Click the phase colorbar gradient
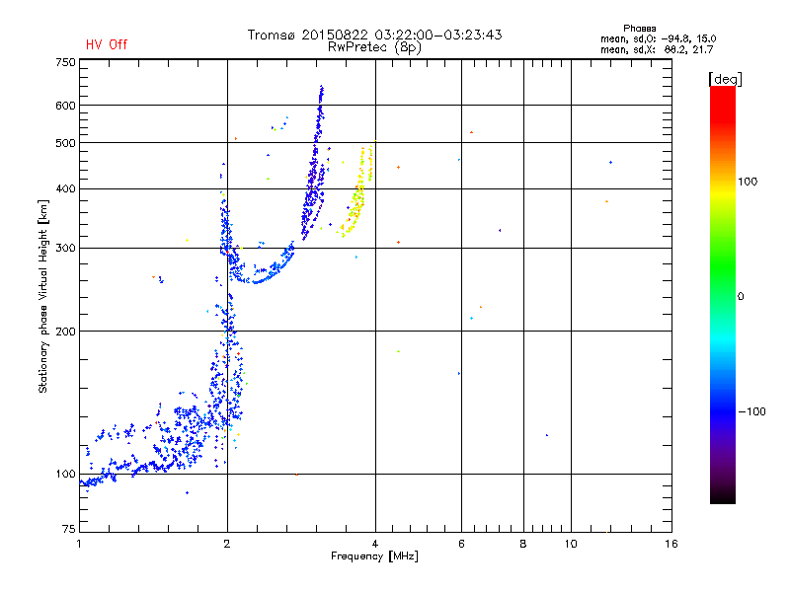Image resolution: width=790 pixels, height=592 pixels. coord(723,294)
